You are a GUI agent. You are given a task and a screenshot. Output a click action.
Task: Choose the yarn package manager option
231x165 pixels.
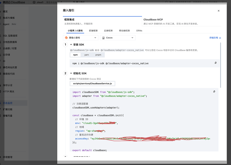[x=86, y=55]
